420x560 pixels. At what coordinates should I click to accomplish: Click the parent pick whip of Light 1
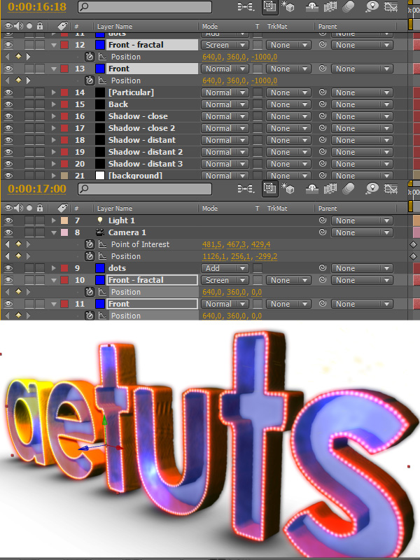click(323, 220)
